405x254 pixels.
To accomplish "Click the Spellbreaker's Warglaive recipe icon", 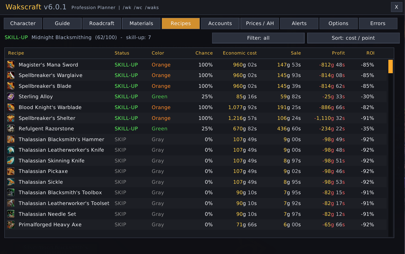I will click(x=11, y=75).
